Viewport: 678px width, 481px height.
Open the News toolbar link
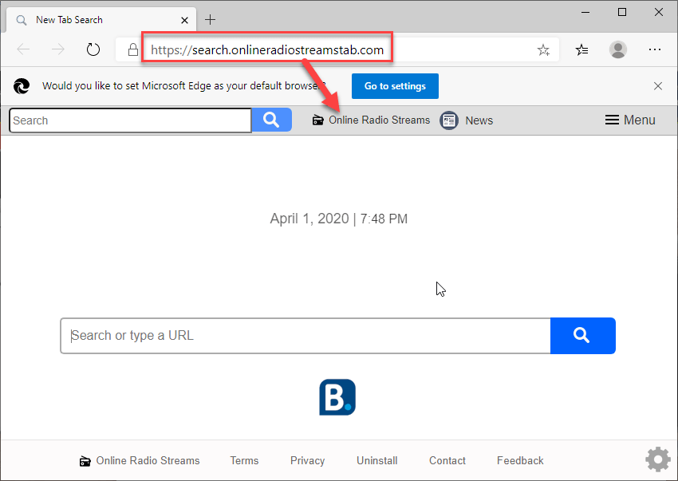(x=479, y=120)
